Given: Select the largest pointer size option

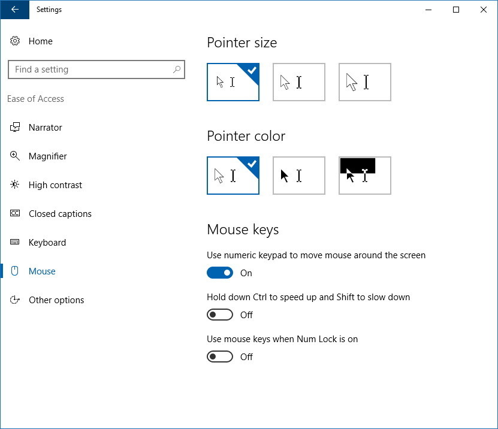Looking at the screenshot, I should [365, 82].
